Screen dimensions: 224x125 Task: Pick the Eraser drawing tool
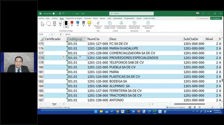[x=55, y=24]
